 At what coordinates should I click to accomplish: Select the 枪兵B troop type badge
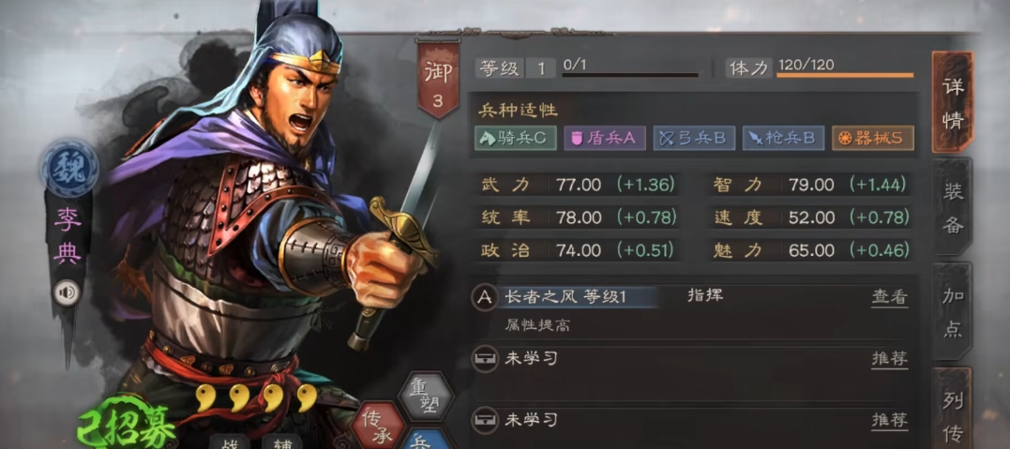pyautogui.click(x=783, y=138)
